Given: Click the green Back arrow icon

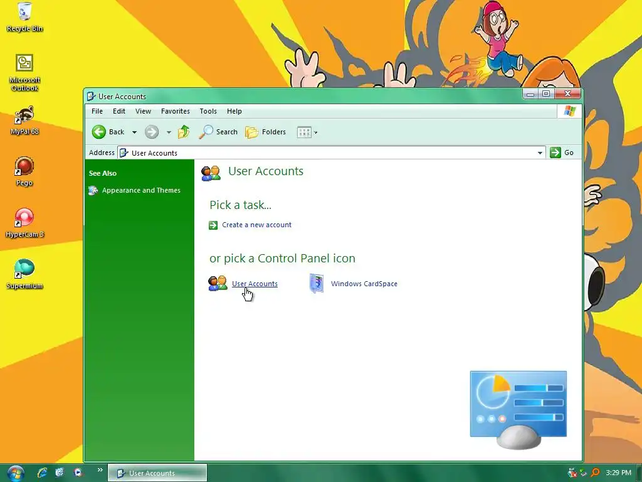Looking at the screenshot, I should [x=98, y=132].
